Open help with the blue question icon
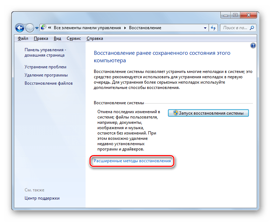The height and width of the screenshot is (222, 271). point(253,46)
